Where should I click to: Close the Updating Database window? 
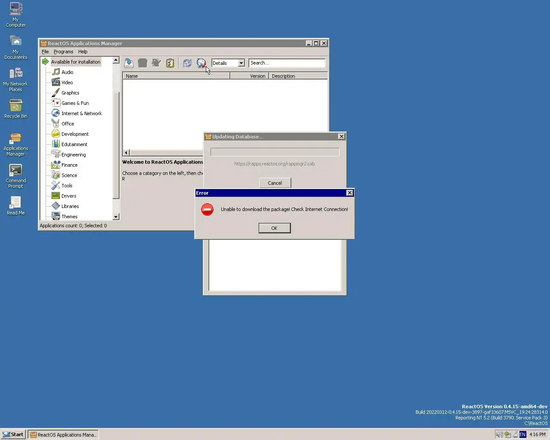[342, 137]
